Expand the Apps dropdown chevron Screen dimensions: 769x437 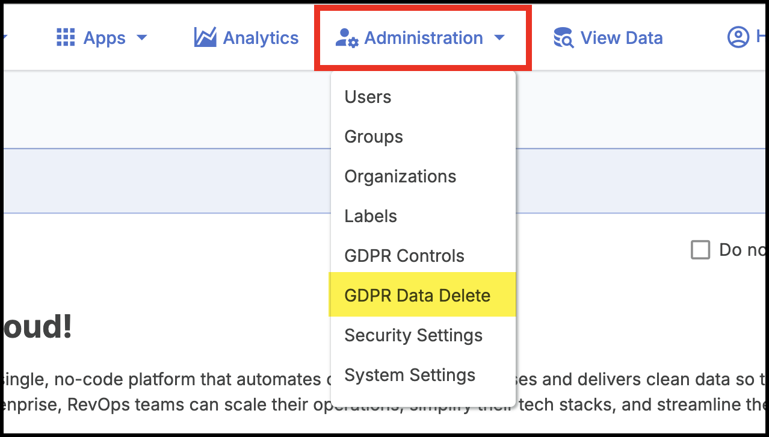(142, 39)
